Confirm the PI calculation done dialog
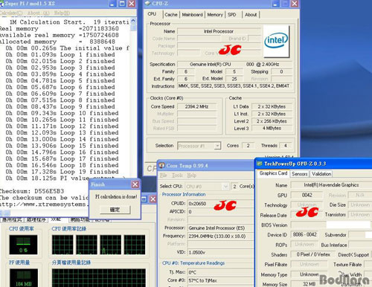This screenshot has width=372, height=287. click(x=115, y=210)
